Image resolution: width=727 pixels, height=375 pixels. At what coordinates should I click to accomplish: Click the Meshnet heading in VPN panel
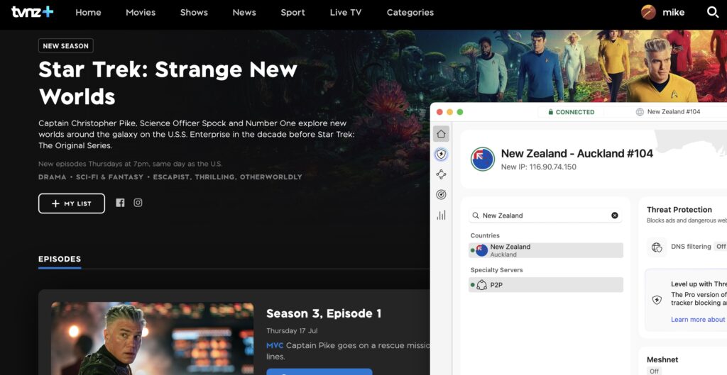click(x=662, y=359)
